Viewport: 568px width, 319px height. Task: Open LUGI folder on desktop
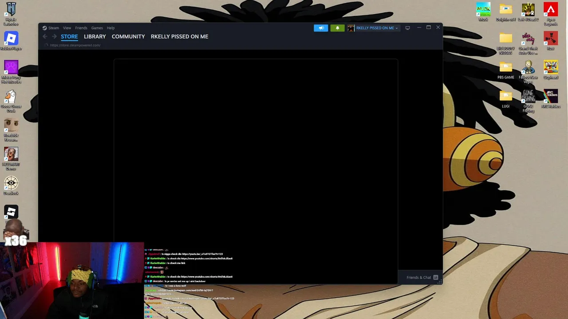pyautogui.click(x=506, y=99)
